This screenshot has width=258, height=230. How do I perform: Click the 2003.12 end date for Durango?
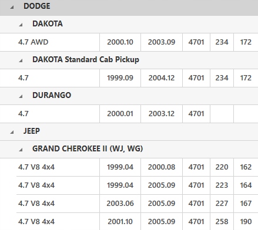coord(162,114)
